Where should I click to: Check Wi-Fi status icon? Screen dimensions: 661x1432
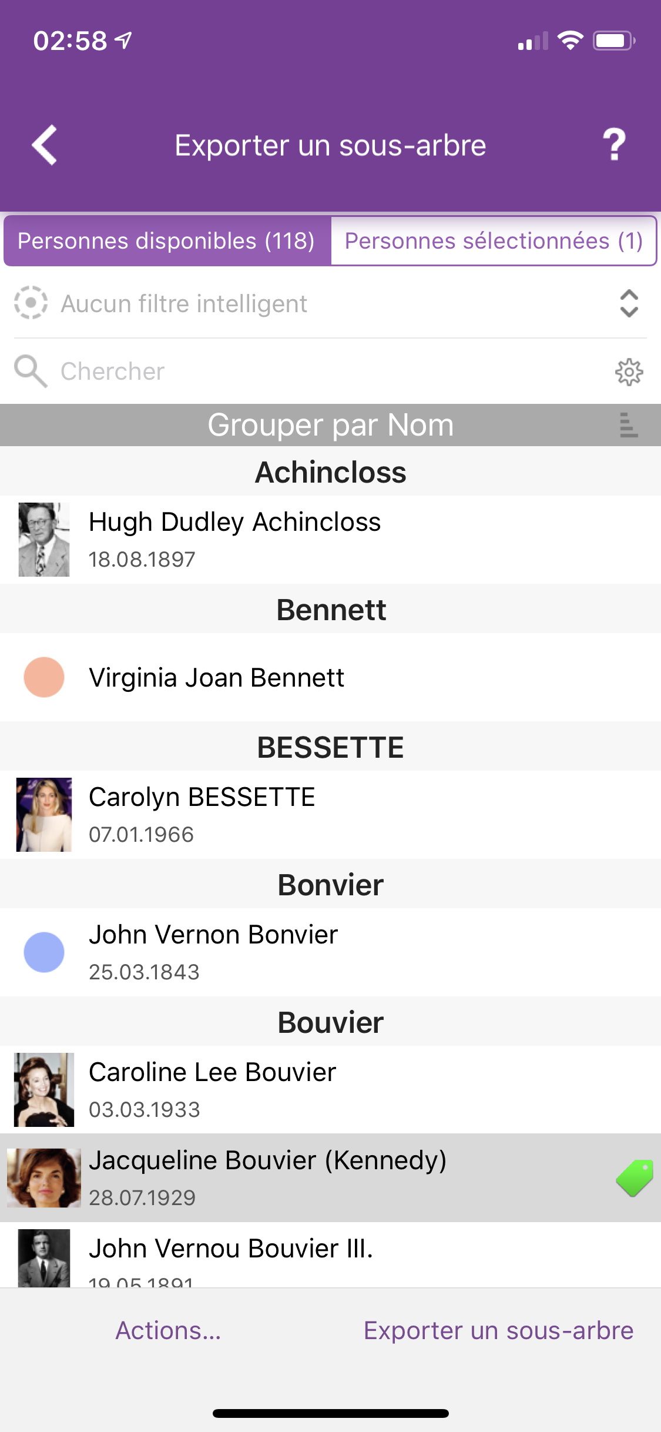pyautogui.click(x=570, y=40)
